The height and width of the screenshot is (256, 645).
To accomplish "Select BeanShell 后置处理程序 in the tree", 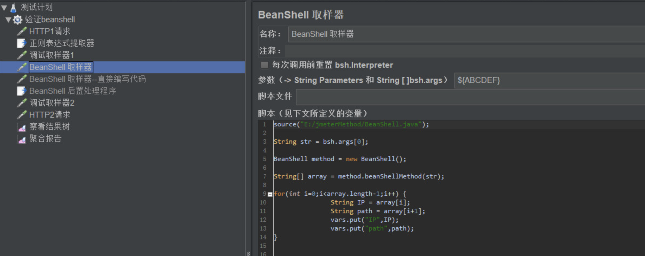I will (x=72, y=91).
